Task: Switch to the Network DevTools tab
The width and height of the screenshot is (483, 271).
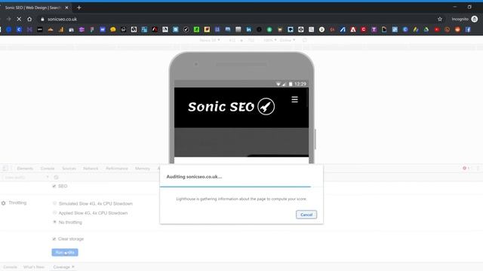Action: click(91, 169)
